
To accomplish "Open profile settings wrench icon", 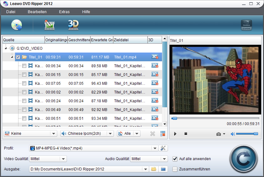I will tap(163, 148).
